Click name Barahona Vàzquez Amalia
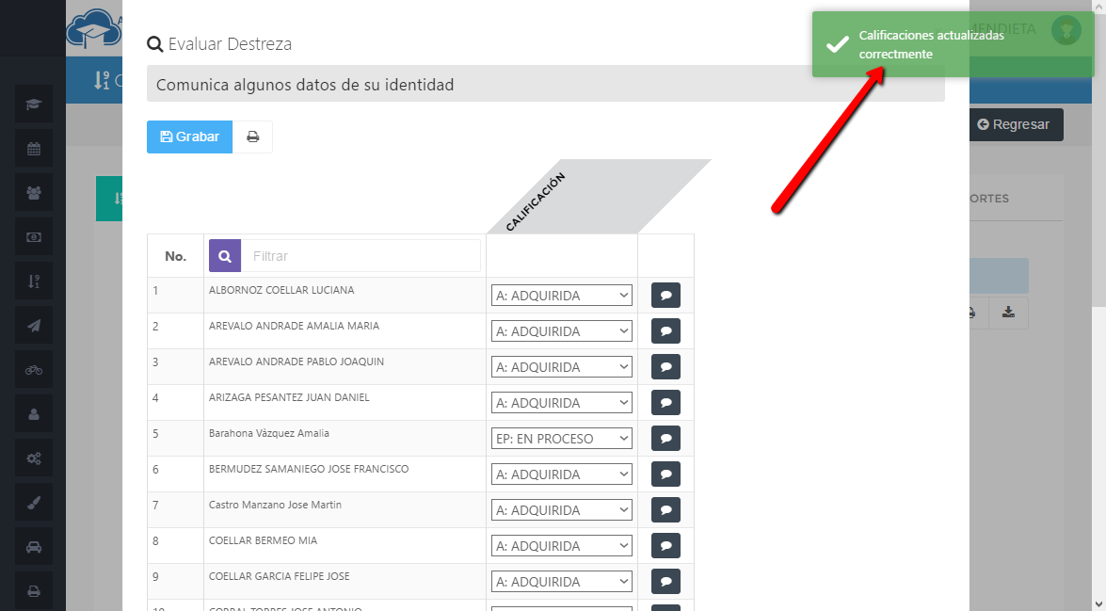Image resolution: width=1106 pixels, height=611 pixels. point(269,433)
